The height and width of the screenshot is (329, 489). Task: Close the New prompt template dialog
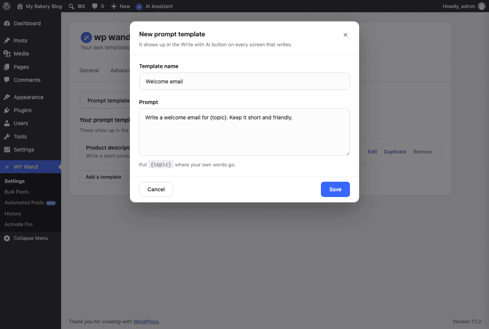point(345,35)
